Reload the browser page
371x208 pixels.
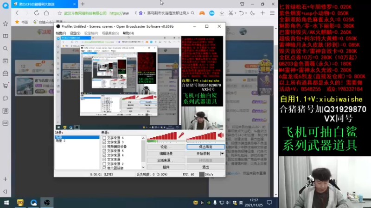37,13
